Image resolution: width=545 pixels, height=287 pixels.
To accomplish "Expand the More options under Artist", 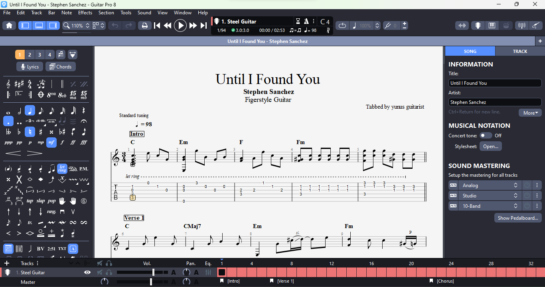I will coord(530,113).
